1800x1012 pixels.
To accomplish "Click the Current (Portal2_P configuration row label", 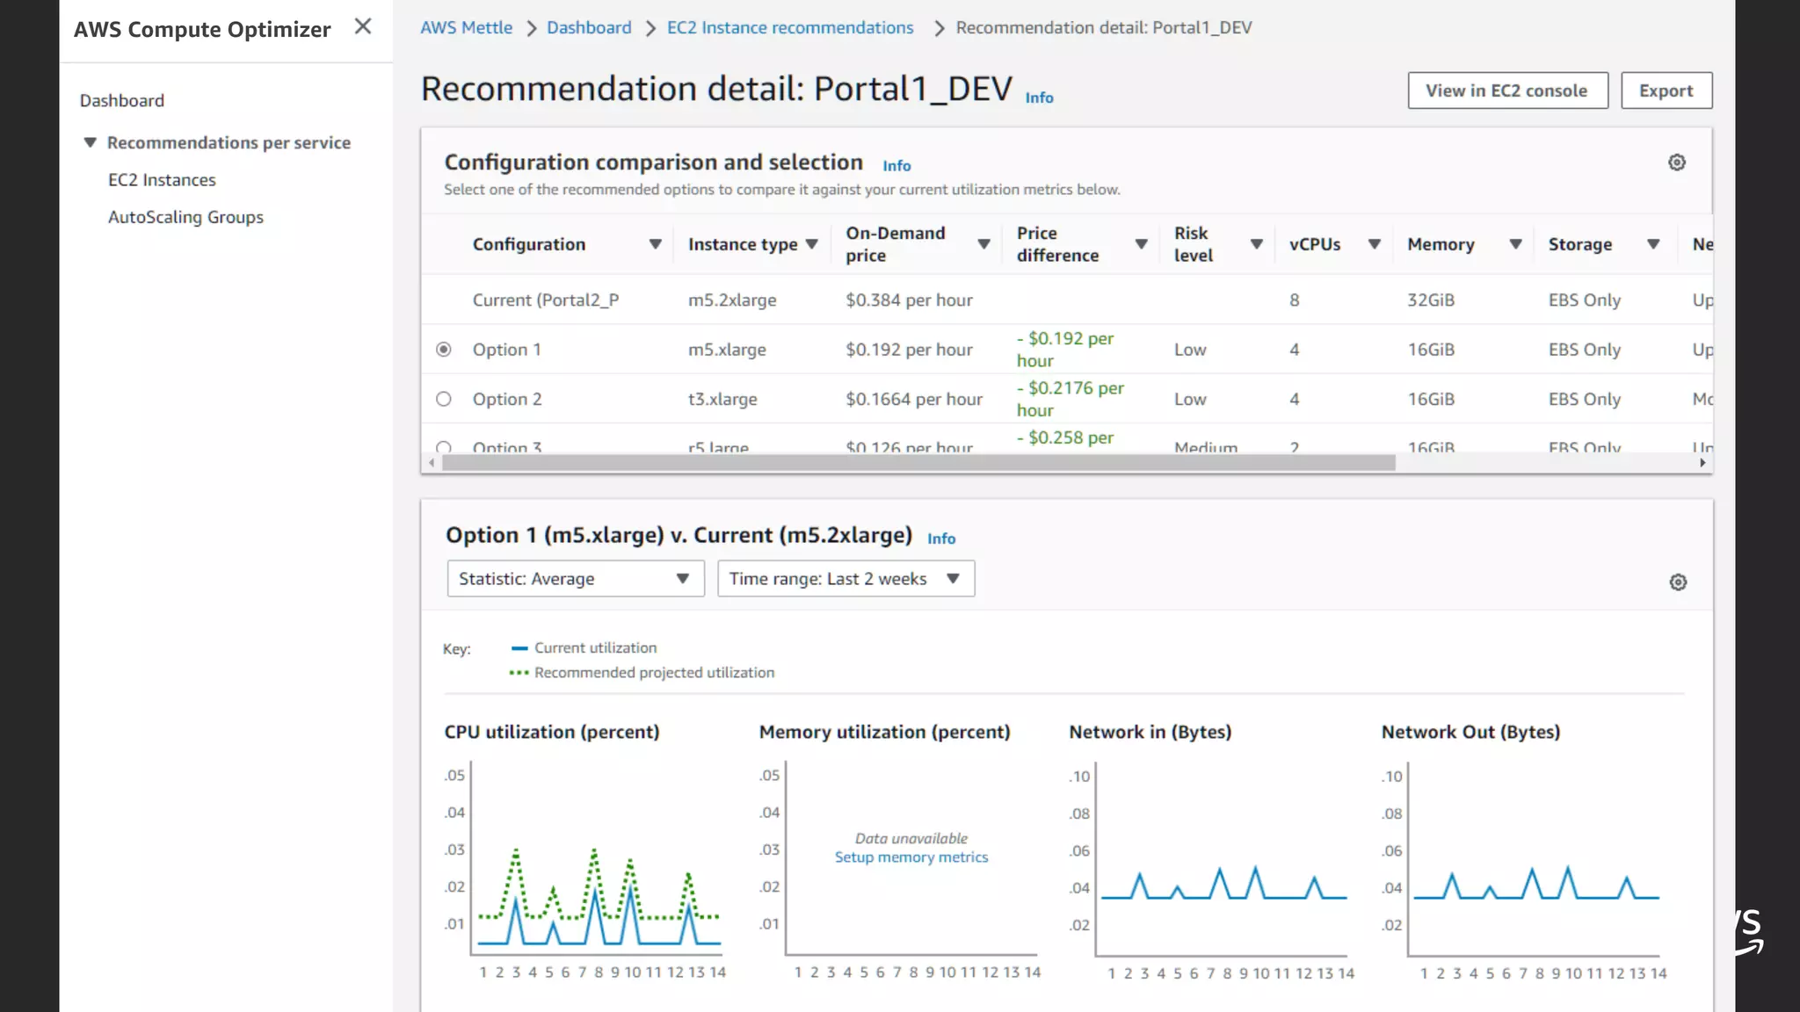I will click(546, 300).
